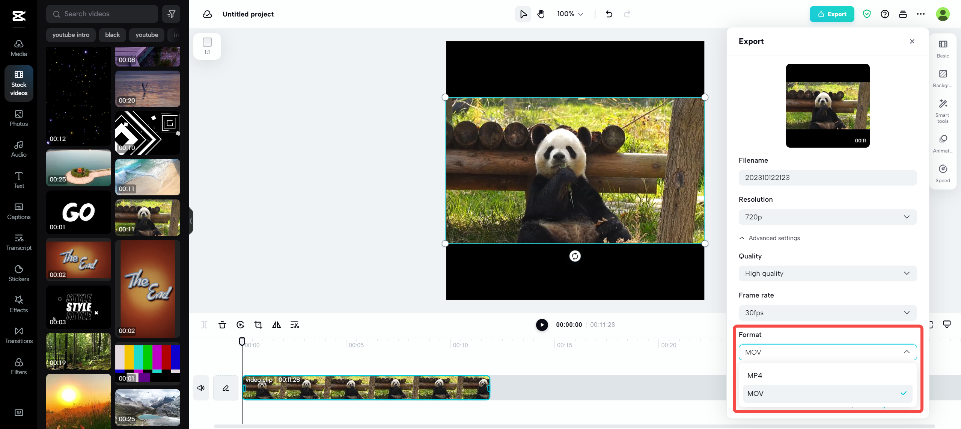Image resolution: width=961 pixels, height=429 pixels.
Task: Click the crop tool in timeline toolbar
Action: pyautogui.click(x=258, y=325)
